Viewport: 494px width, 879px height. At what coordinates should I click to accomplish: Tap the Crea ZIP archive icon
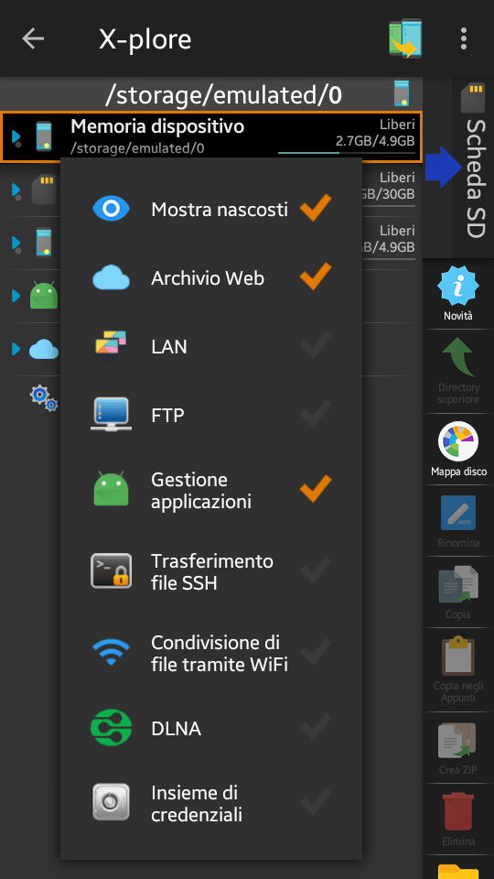point(458,741)
